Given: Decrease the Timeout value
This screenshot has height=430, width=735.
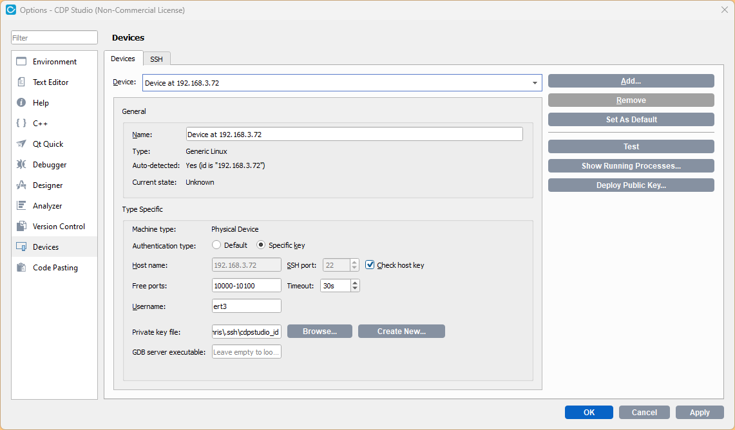Looking at the screenshot, I should 355,288.
